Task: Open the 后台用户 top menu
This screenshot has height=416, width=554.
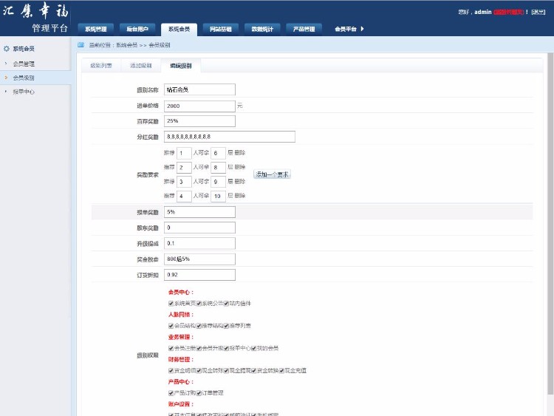Action: [137, 29]
